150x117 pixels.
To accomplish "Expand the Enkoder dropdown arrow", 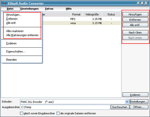I will tap(127, 102).
